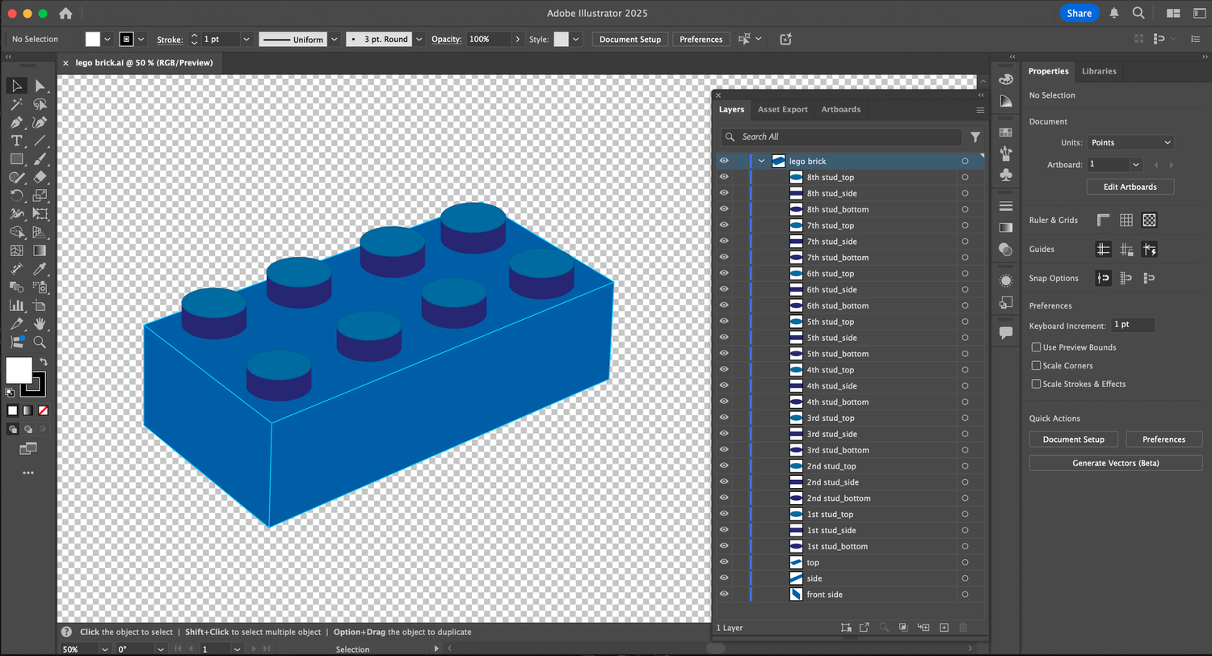1212x656 pixels.
Task: Enable Use Preview Bounds checkbox
Action: tap(1036, 347)
